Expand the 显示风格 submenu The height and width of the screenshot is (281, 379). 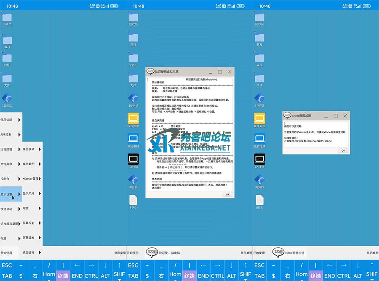click(32, 193)
